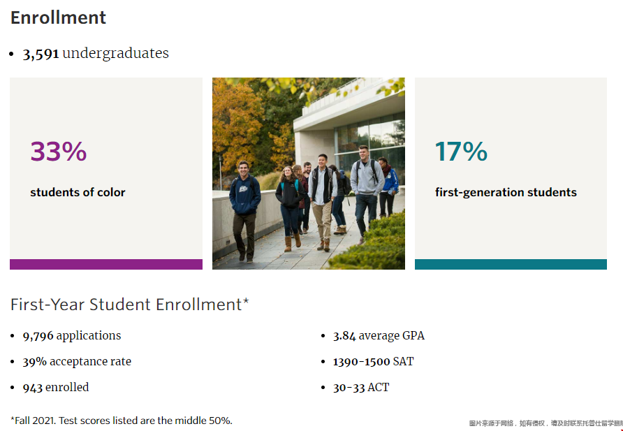Click the Fall 2021 footnote text

122,421
